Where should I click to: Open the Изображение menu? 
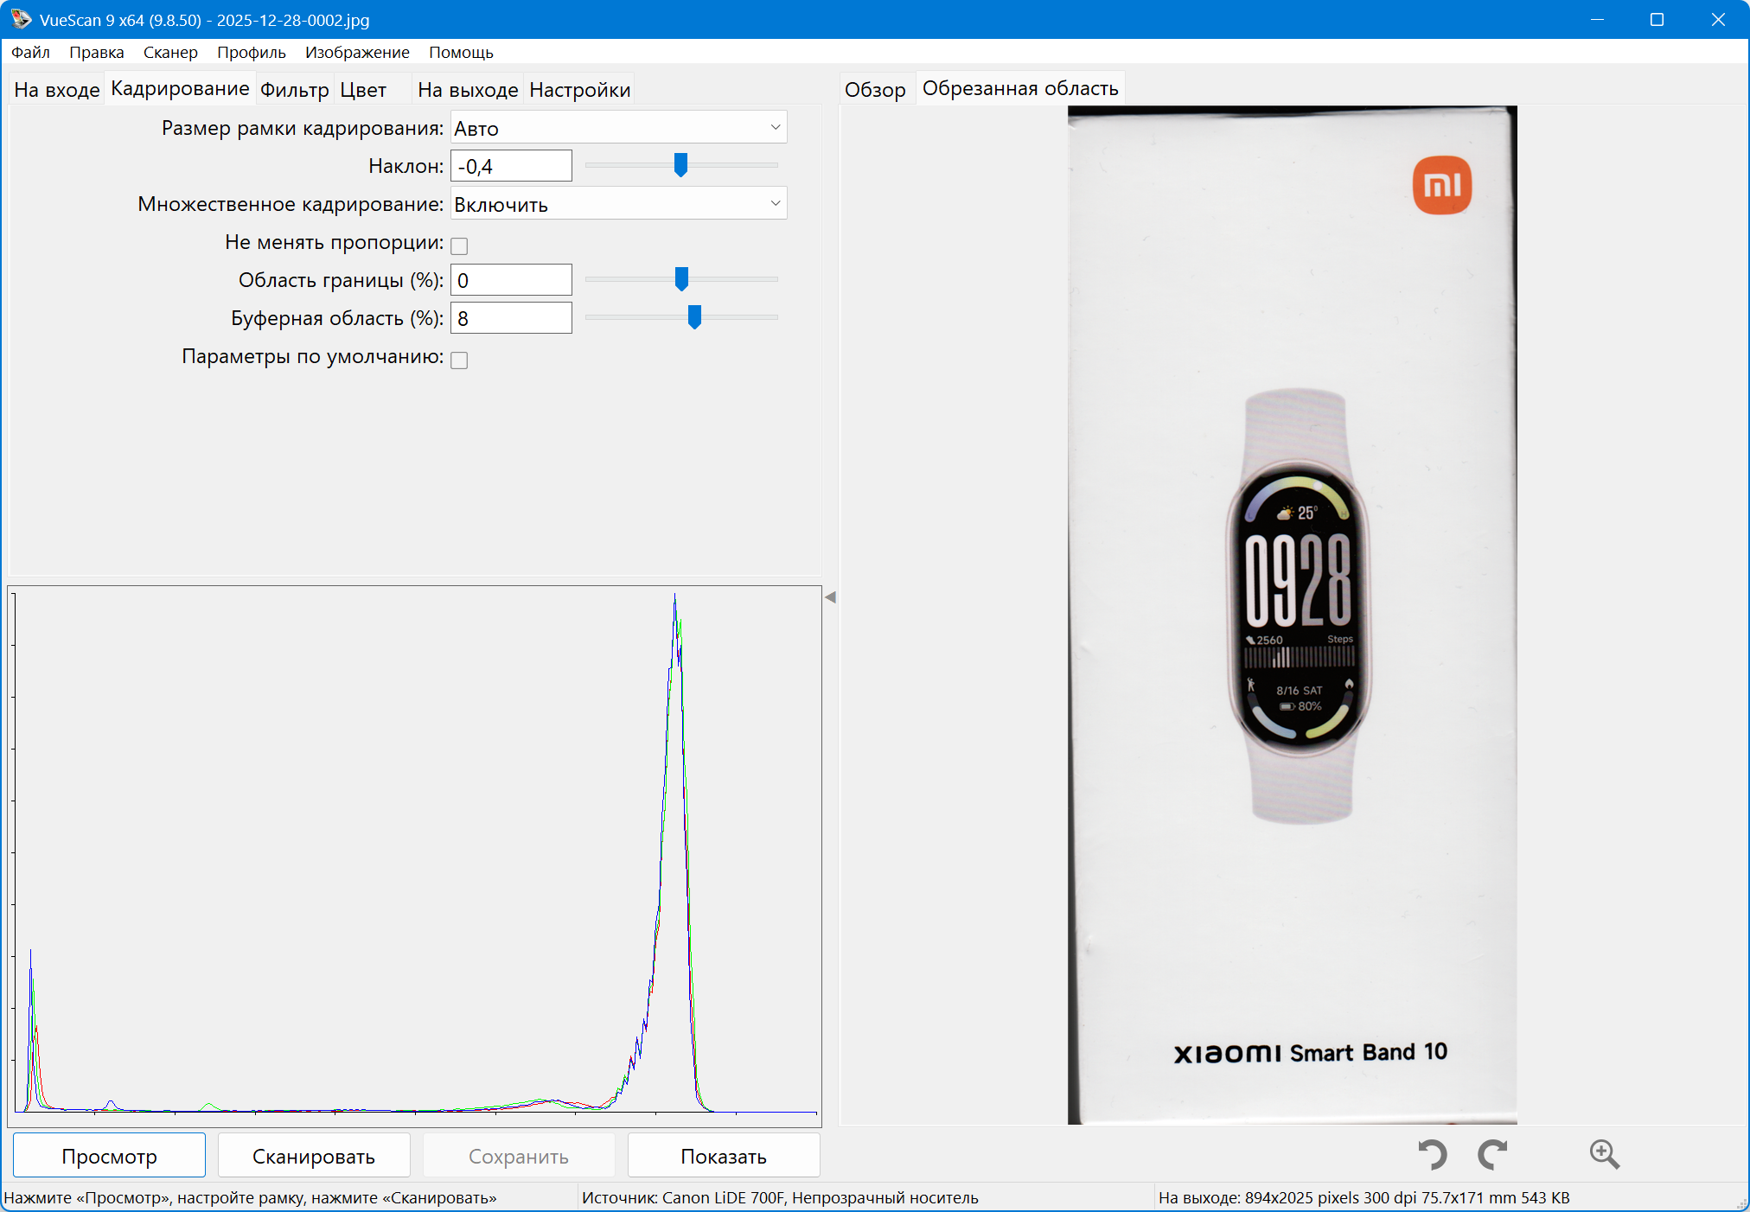[357, 53]
